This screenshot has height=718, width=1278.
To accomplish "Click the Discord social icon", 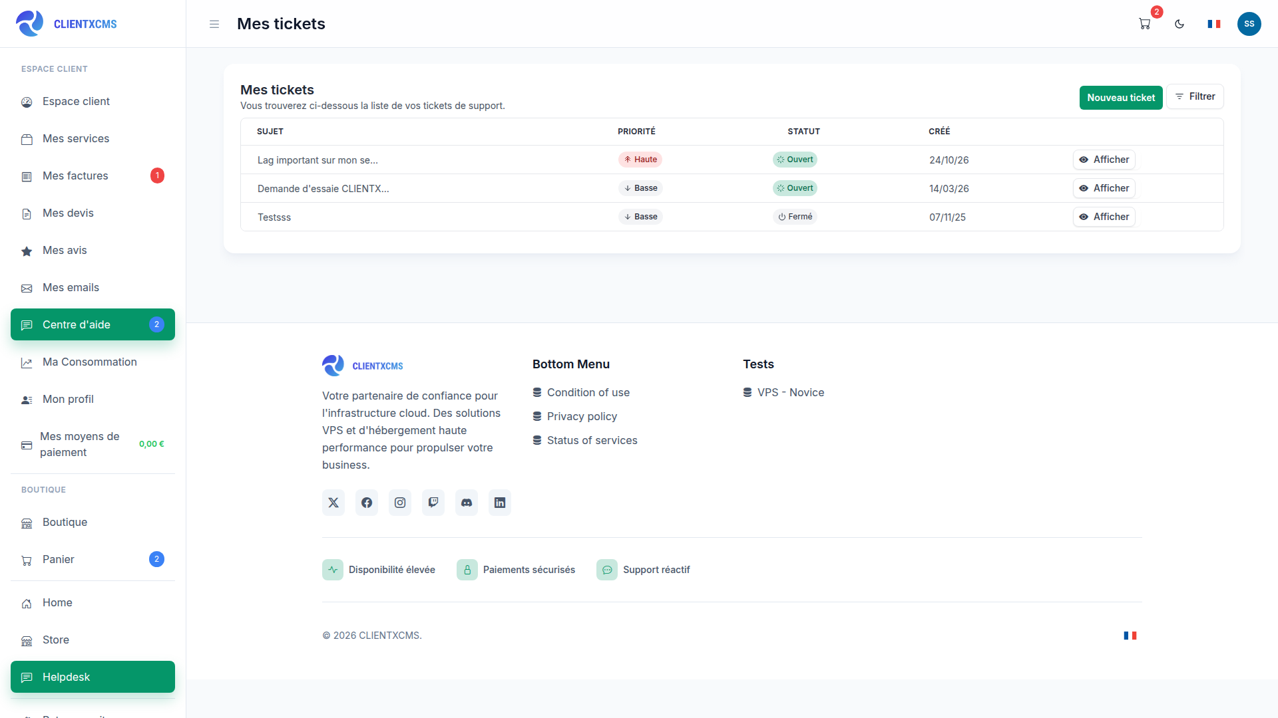I will [x=467, y=503].
